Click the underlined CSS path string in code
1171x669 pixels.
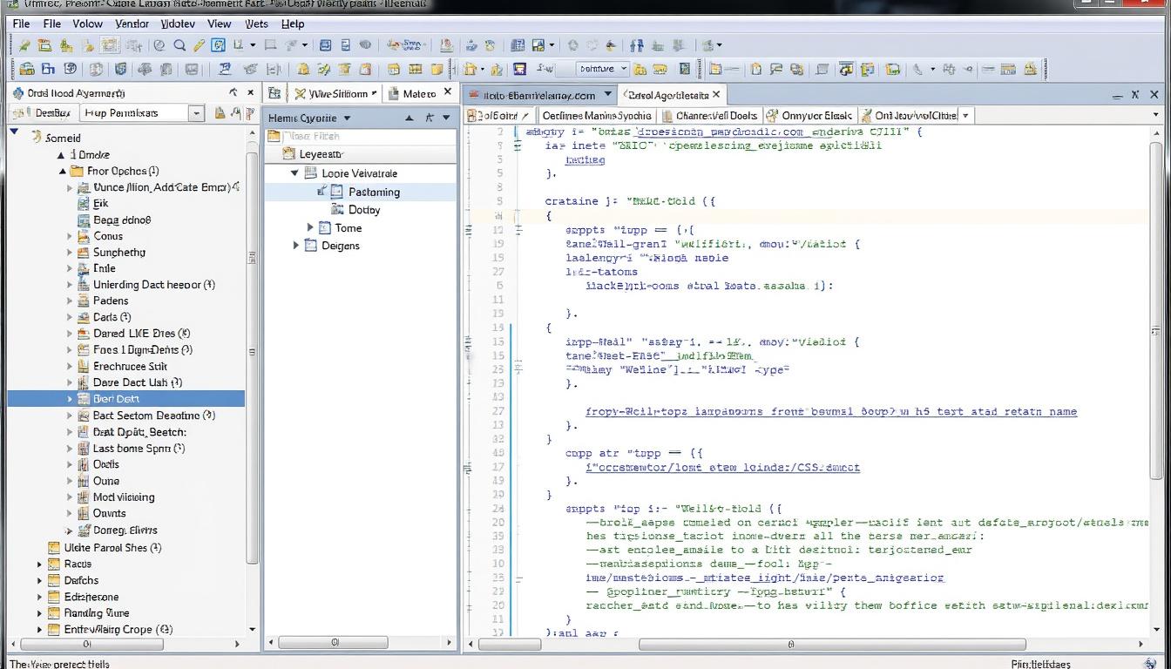[723, 467]
